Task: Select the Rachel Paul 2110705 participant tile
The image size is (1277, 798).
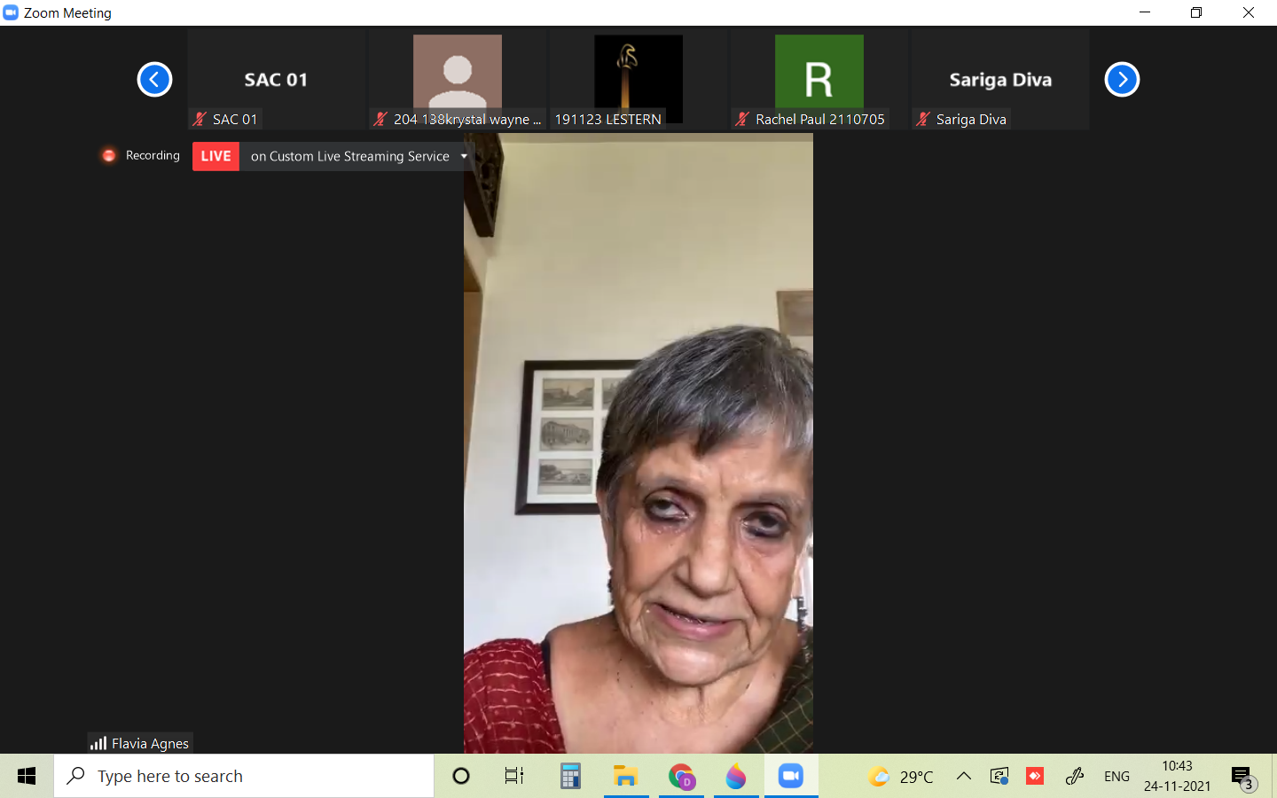Action: click(819, 80)
